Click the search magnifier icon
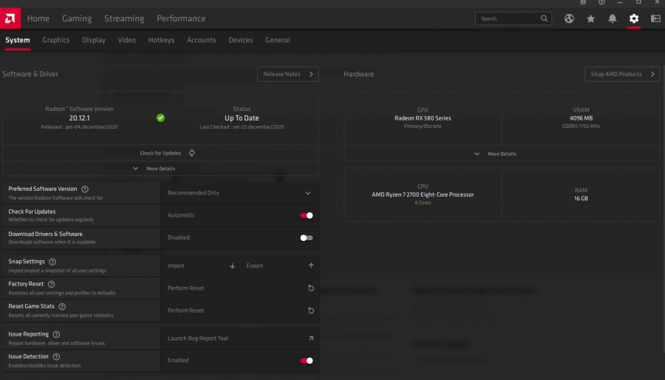 tap(544, 18)
